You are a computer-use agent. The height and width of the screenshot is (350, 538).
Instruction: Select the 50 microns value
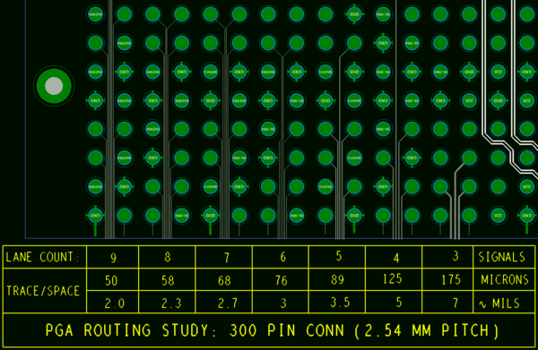click(111, 280)
